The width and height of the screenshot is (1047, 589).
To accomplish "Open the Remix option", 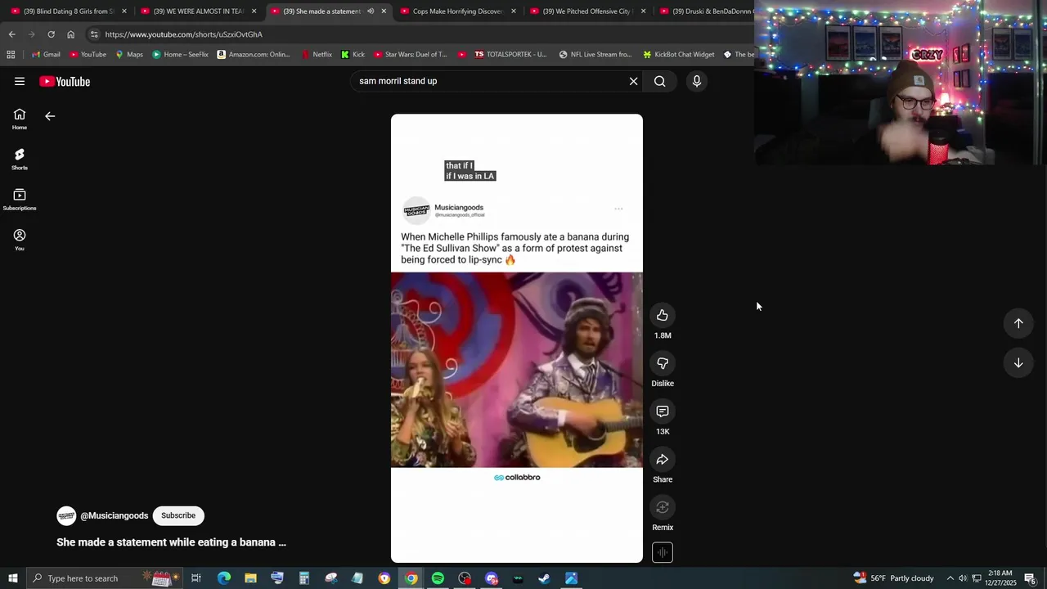I will [x=663, y=507].
